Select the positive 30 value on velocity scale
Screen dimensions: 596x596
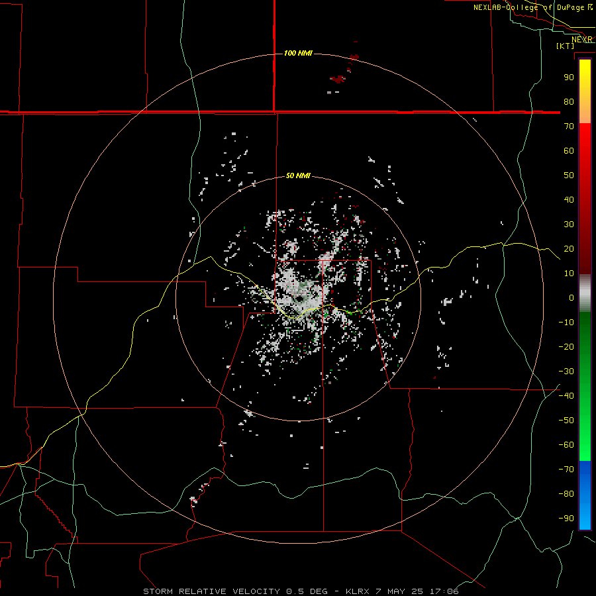(x=569, y=224)
